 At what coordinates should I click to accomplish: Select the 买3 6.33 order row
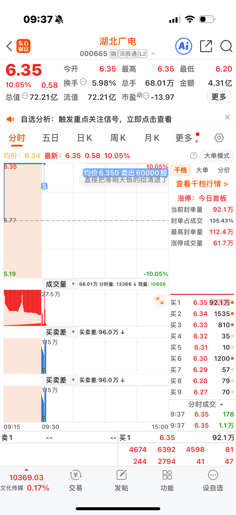click(202, 325)
